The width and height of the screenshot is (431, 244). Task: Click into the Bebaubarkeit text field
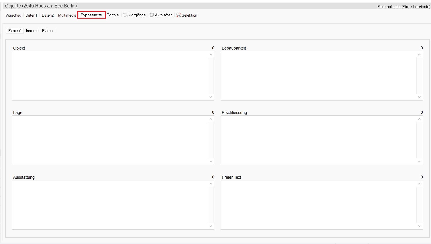tap(319, 76)
